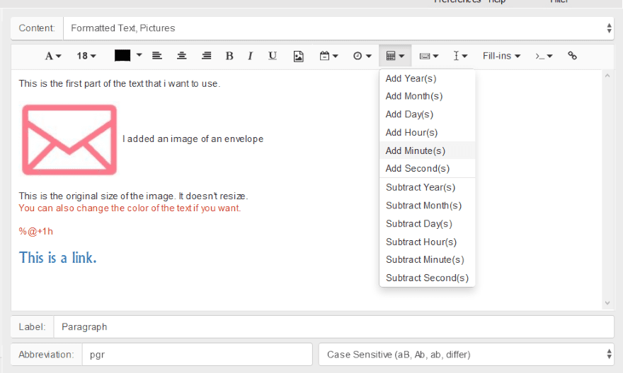This screenshot has width=623, height=373.
Task: Click the 'This is a link.' hyperlink
Action: [x=58, y=258]
